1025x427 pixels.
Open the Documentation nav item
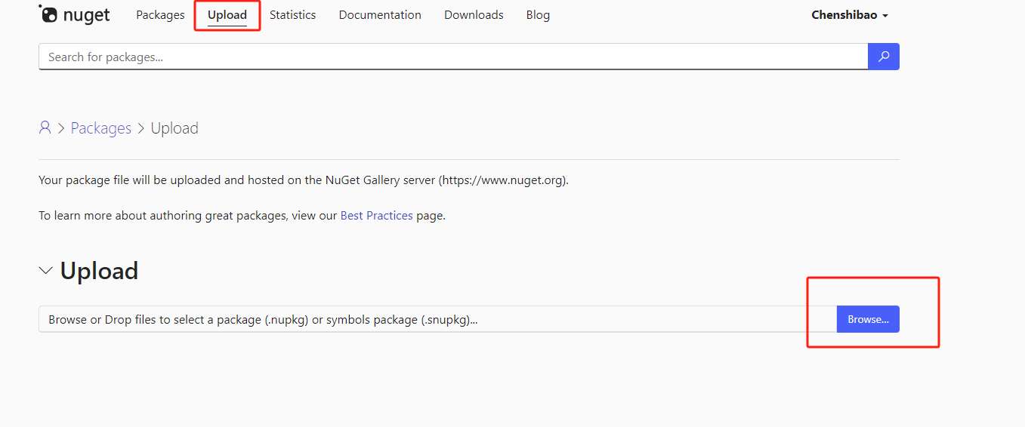[x=380, y=15]
